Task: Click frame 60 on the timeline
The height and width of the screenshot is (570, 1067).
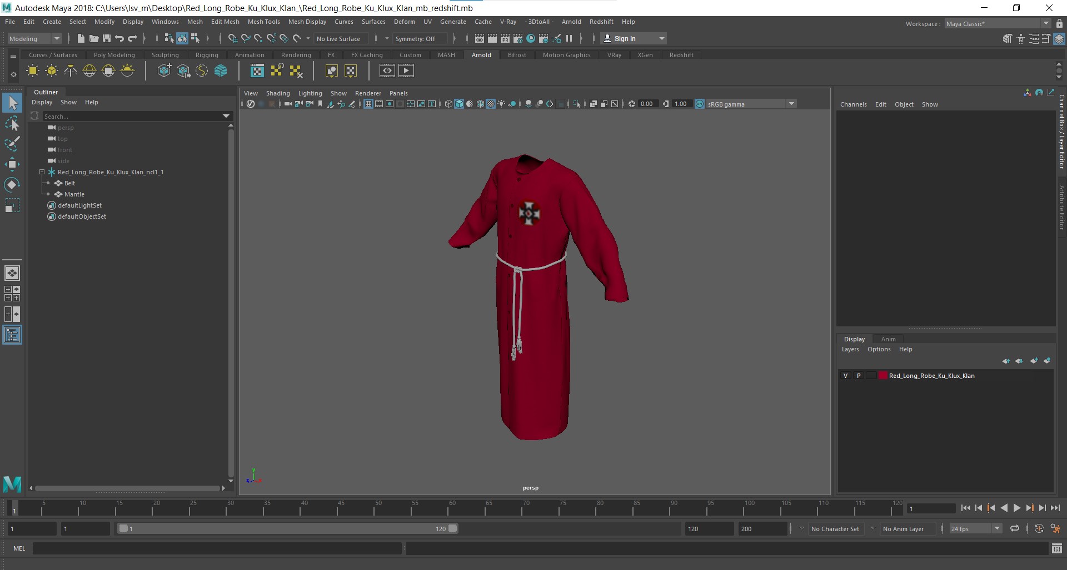Action: [452, 508]
